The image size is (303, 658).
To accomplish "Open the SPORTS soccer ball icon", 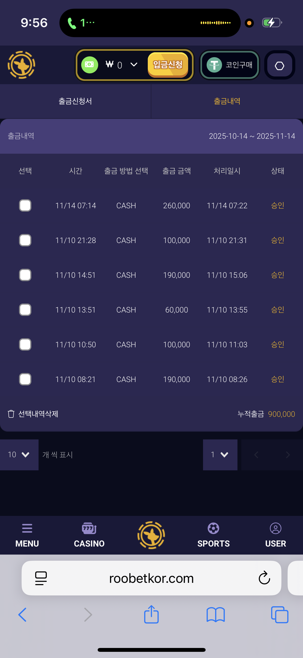I will click(x=214, y=529).
